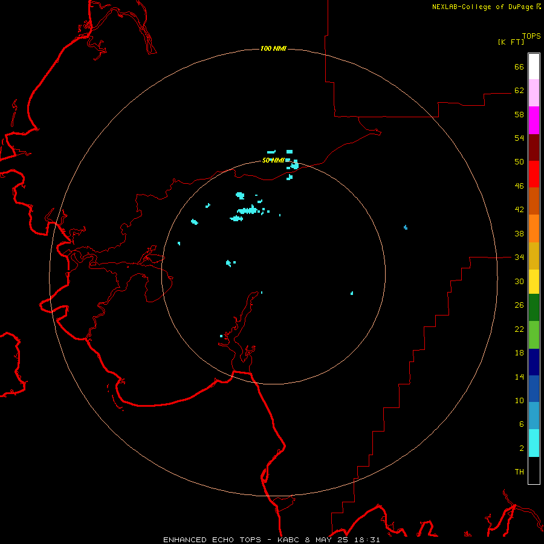Image resolution: width=544 pixels, height=544 pixels.
Task: Click the 14 legend value
Action: 519,377
